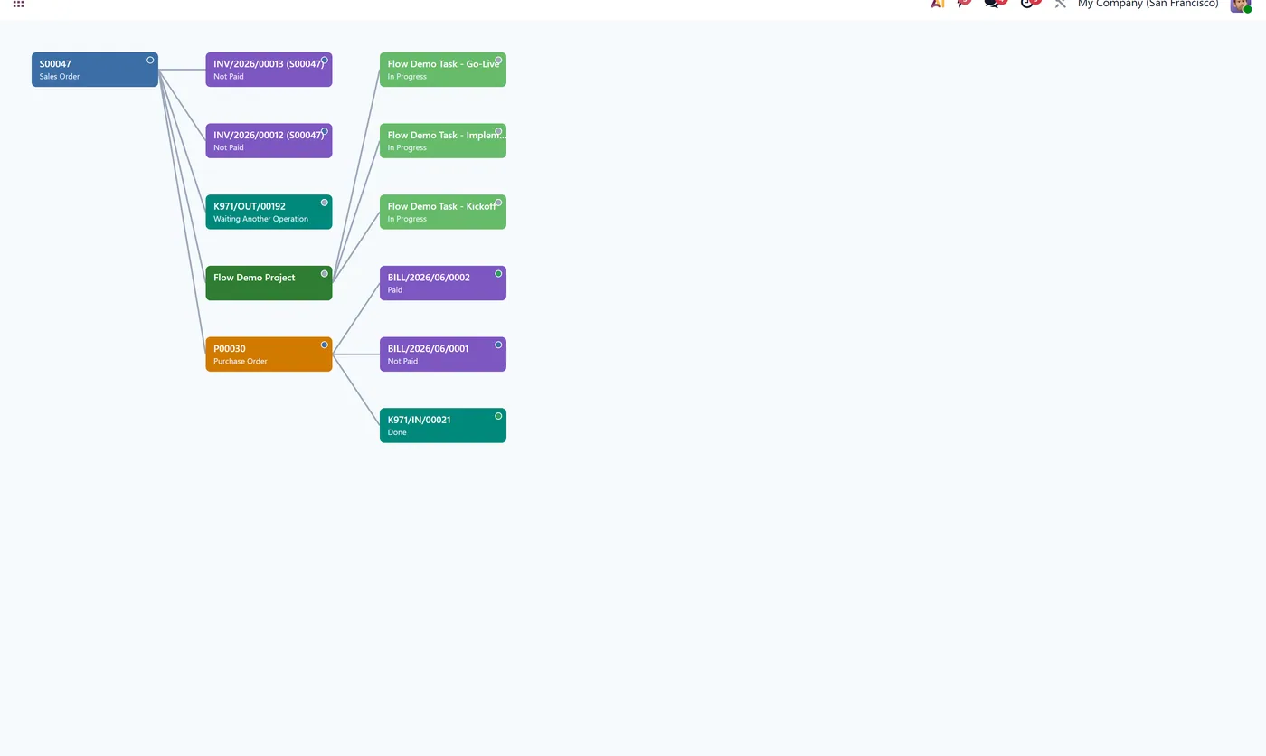The height and width of the screenshot is (756, 1266).
Task: Open delivery K971/OUT/00192 node
Action: (269, 212)
